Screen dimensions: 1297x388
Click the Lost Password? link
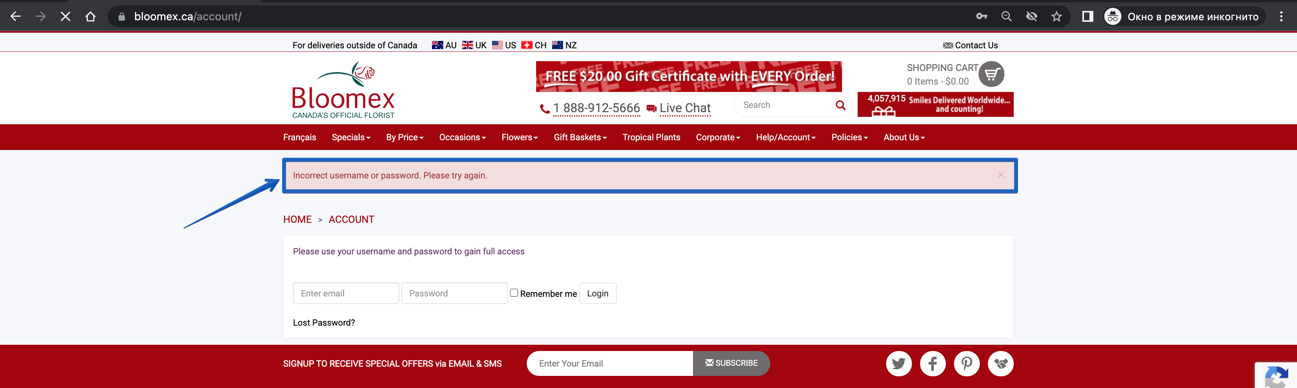click(x=324, y=323)
